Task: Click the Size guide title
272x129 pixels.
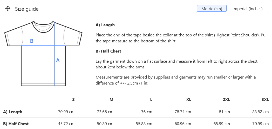Action: coord(27,9)
